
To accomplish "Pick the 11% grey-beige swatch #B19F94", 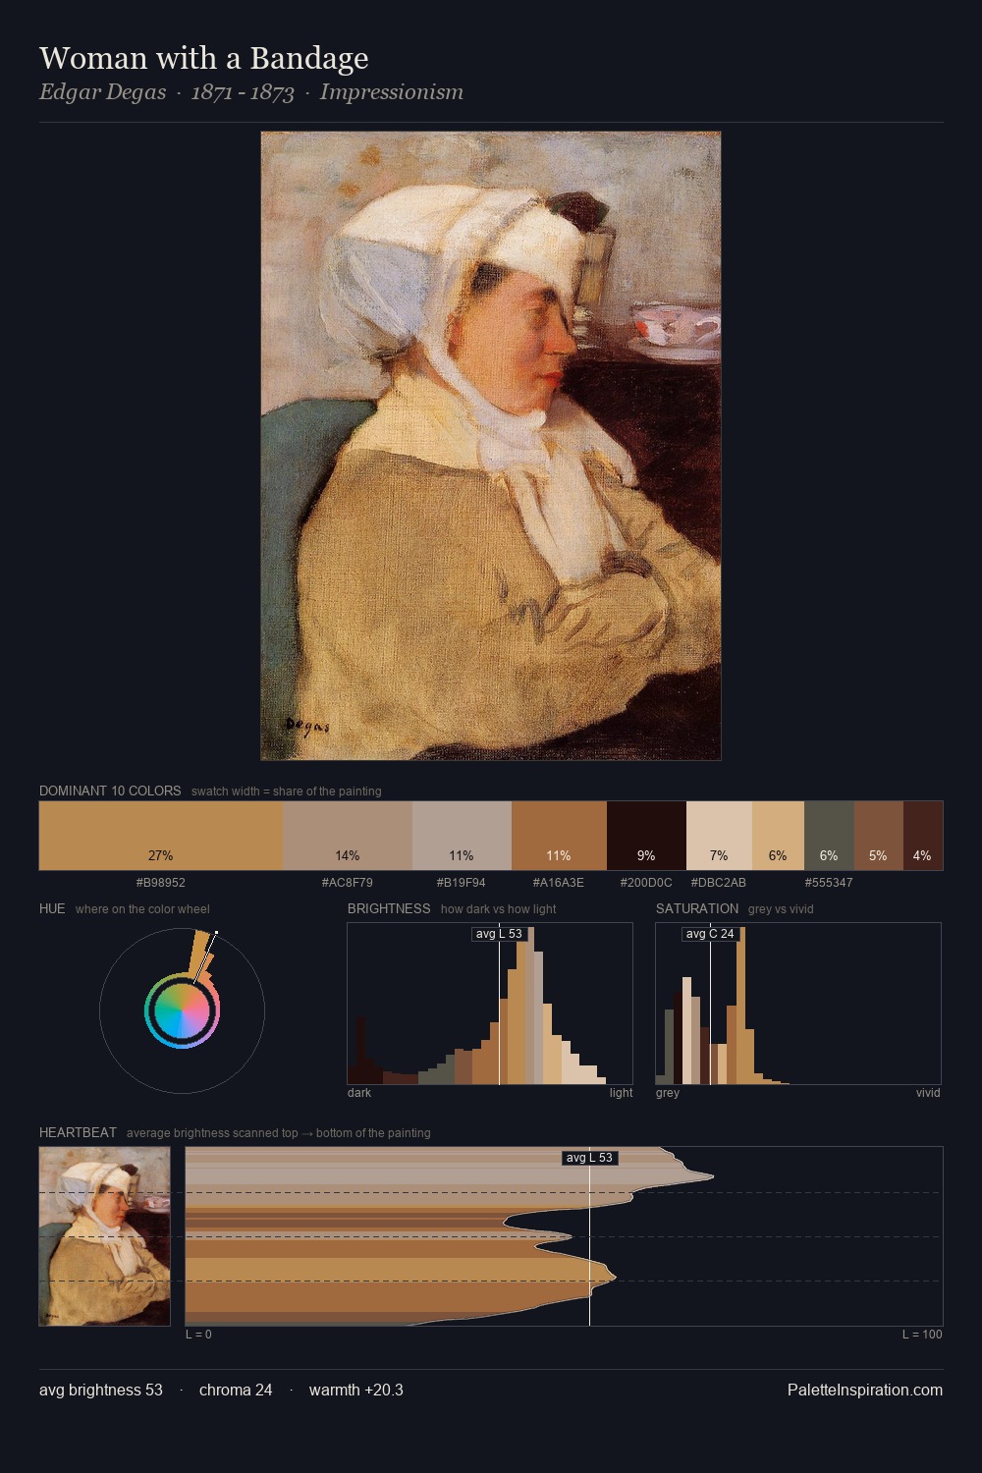I will point(462,836).
